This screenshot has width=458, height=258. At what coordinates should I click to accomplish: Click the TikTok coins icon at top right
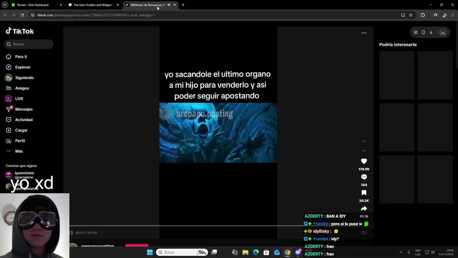coord(415,32)
